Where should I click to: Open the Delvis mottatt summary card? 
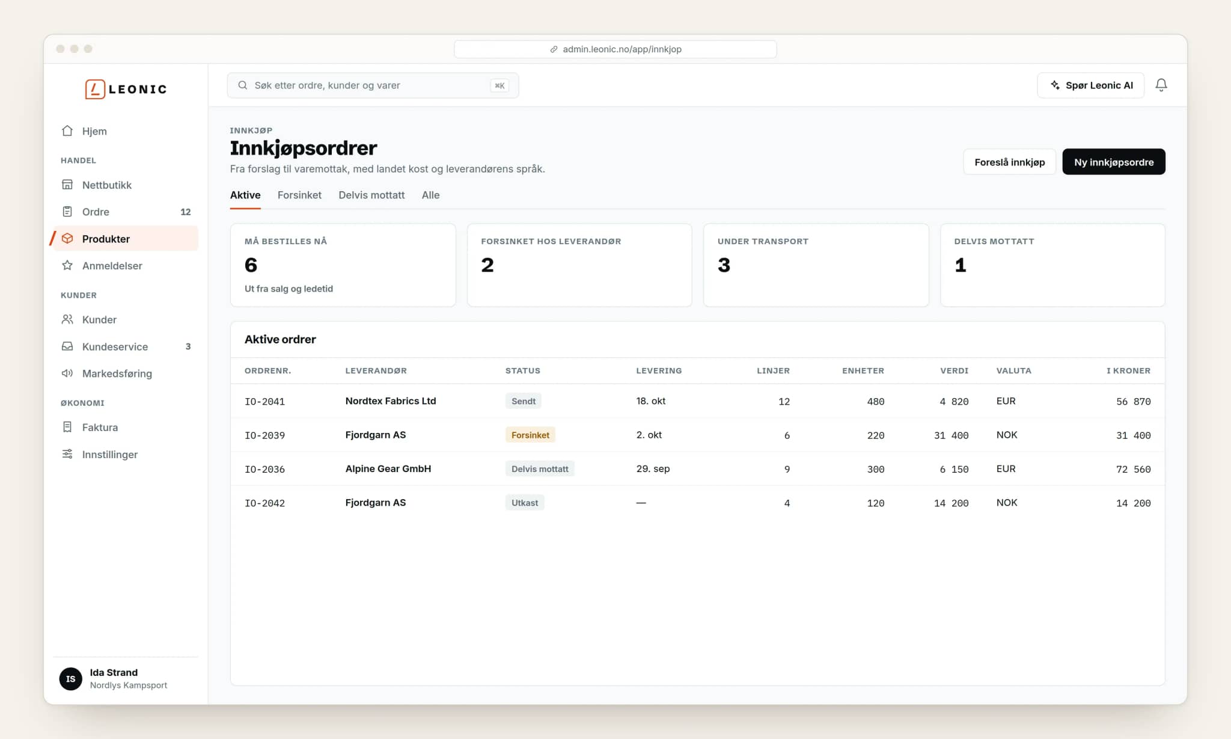tap(1052, 265)
